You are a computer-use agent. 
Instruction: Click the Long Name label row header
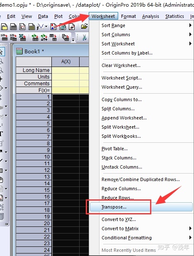point(34,70)
